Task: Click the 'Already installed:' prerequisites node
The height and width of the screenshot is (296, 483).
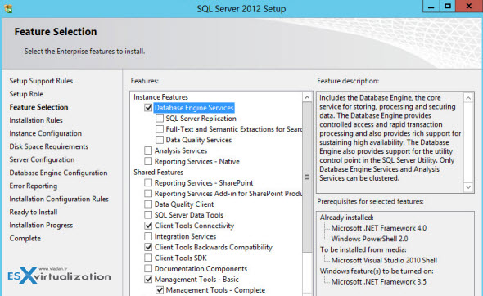Action: coord(346,218)
